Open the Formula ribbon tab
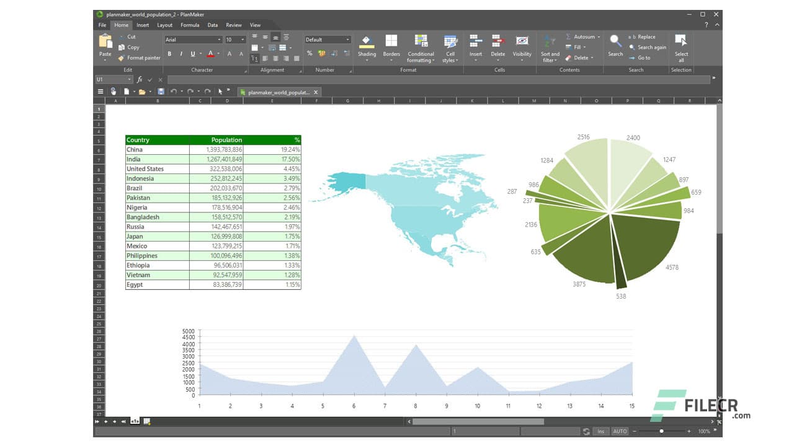 pyautogui.click(x=190, y=25)
